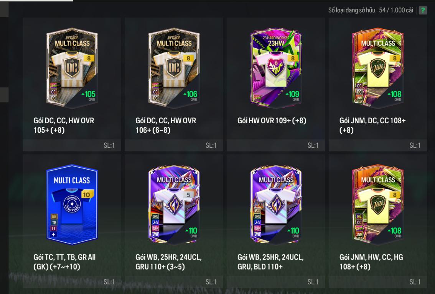Select the 23 Hard Worker 109 OVR card
The height and width of the screenshot is (294, 435).
276,67
